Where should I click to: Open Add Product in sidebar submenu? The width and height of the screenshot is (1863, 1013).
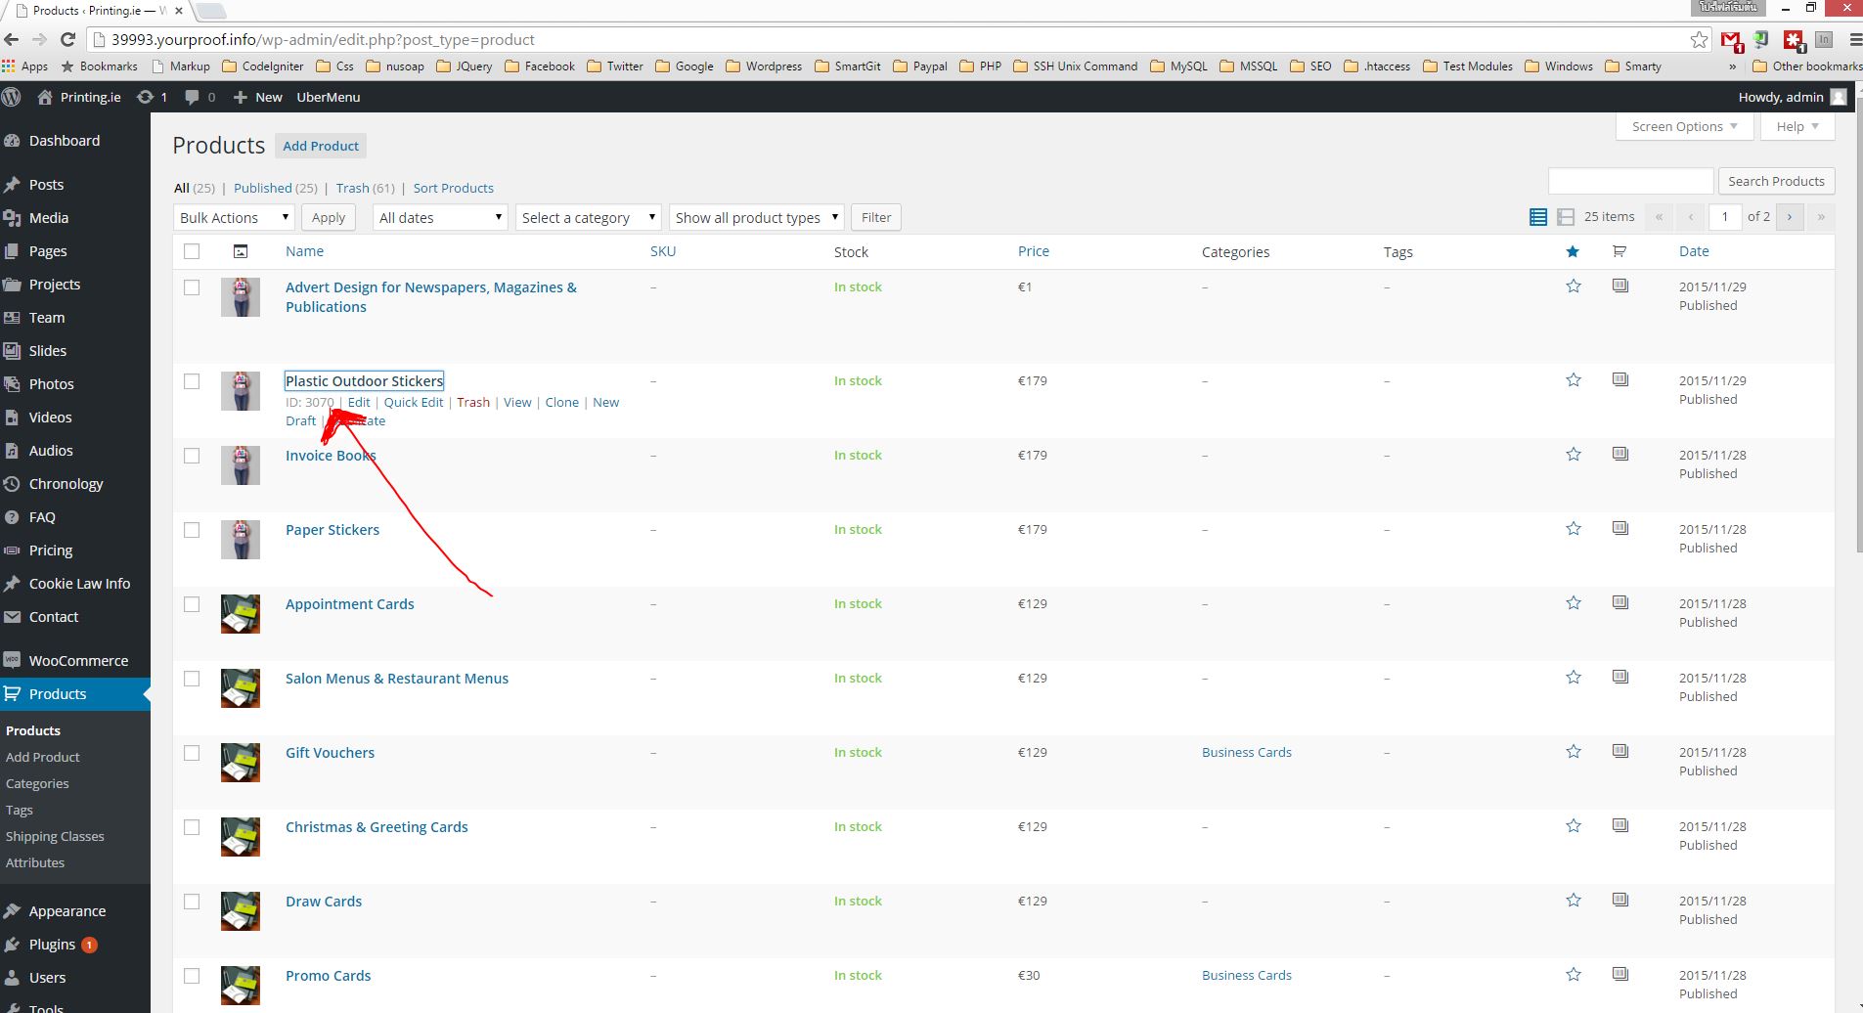tap(43, 757)
